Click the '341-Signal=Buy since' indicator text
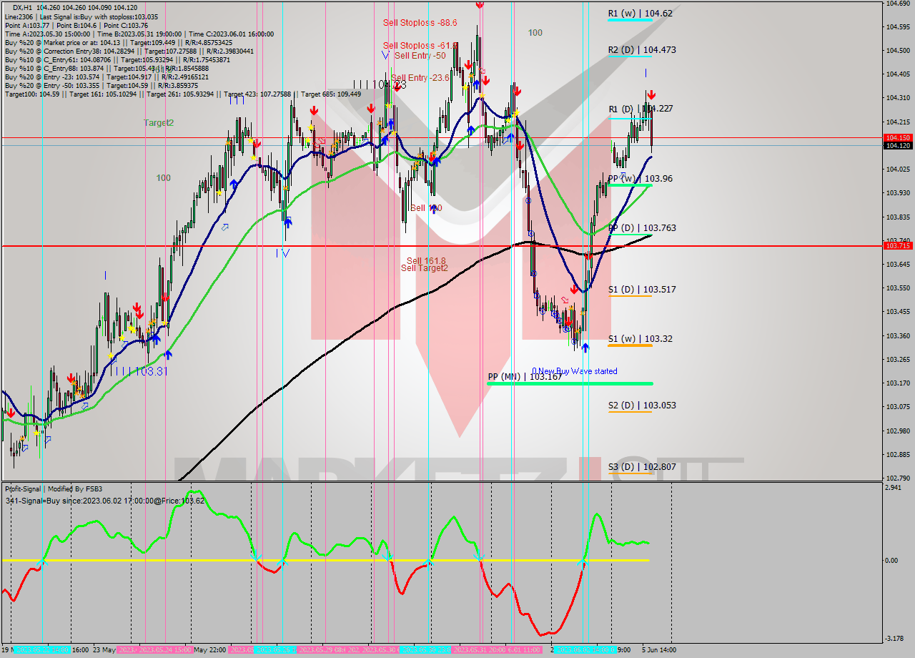This screenshot has width=915, height=658. coord(105,501)
